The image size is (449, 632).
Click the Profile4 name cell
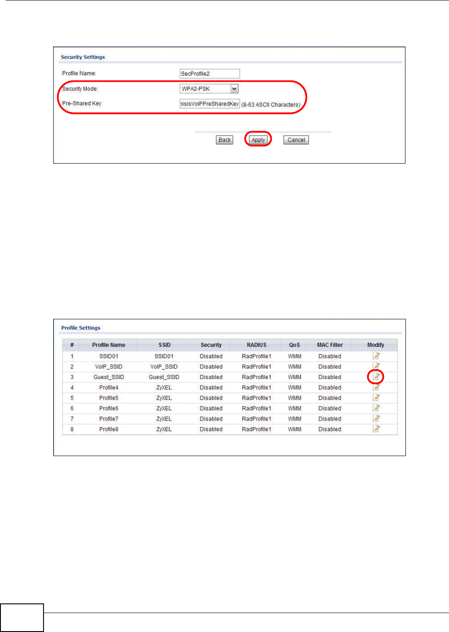pos(109,387)
